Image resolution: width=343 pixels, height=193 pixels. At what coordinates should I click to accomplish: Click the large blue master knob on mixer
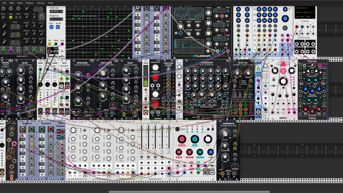tap(285, 18)
